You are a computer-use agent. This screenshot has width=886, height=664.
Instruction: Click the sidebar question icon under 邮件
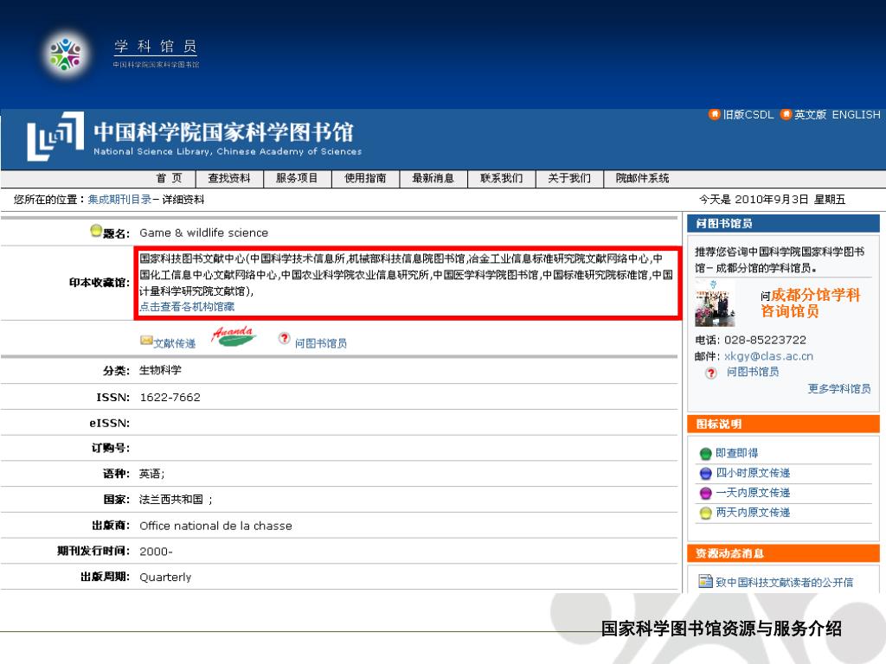(x=711, y=373)
